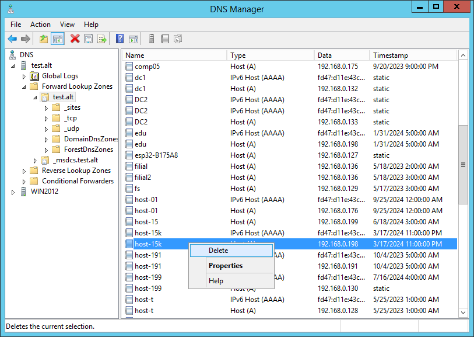Collapse the Forward Lookup Zones node

coord(24,86)
